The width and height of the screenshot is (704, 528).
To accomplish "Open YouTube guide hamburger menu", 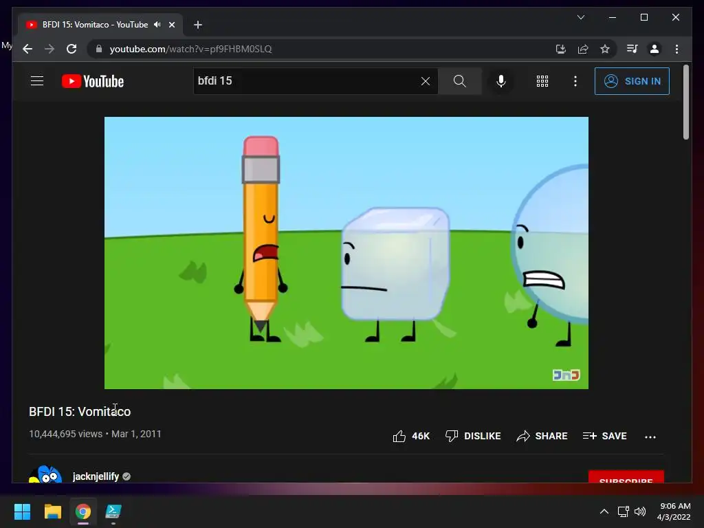I will click(37, 81).
